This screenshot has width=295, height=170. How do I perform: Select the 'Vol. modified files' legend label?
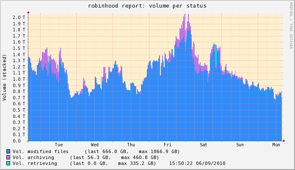pyautogui.click(x=40, y=151)
